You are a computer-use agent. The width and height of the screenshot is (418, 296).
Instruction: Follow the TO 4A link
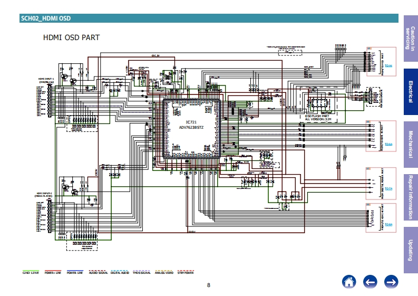pos(388,65)
